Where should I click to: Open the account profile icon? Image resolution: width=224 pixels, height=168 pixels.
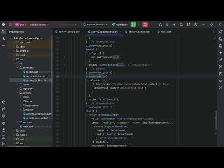tap(196, 24)
